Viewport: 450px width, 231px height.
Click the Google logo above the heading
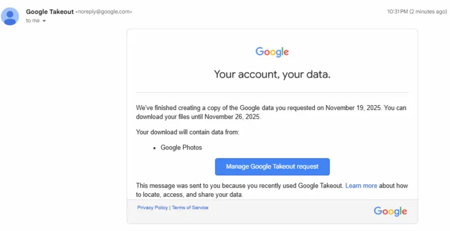[272, 52]
